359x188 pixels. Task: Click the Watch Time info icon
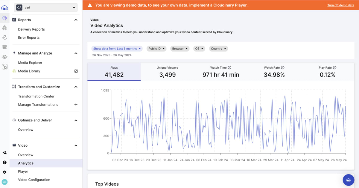229,68
